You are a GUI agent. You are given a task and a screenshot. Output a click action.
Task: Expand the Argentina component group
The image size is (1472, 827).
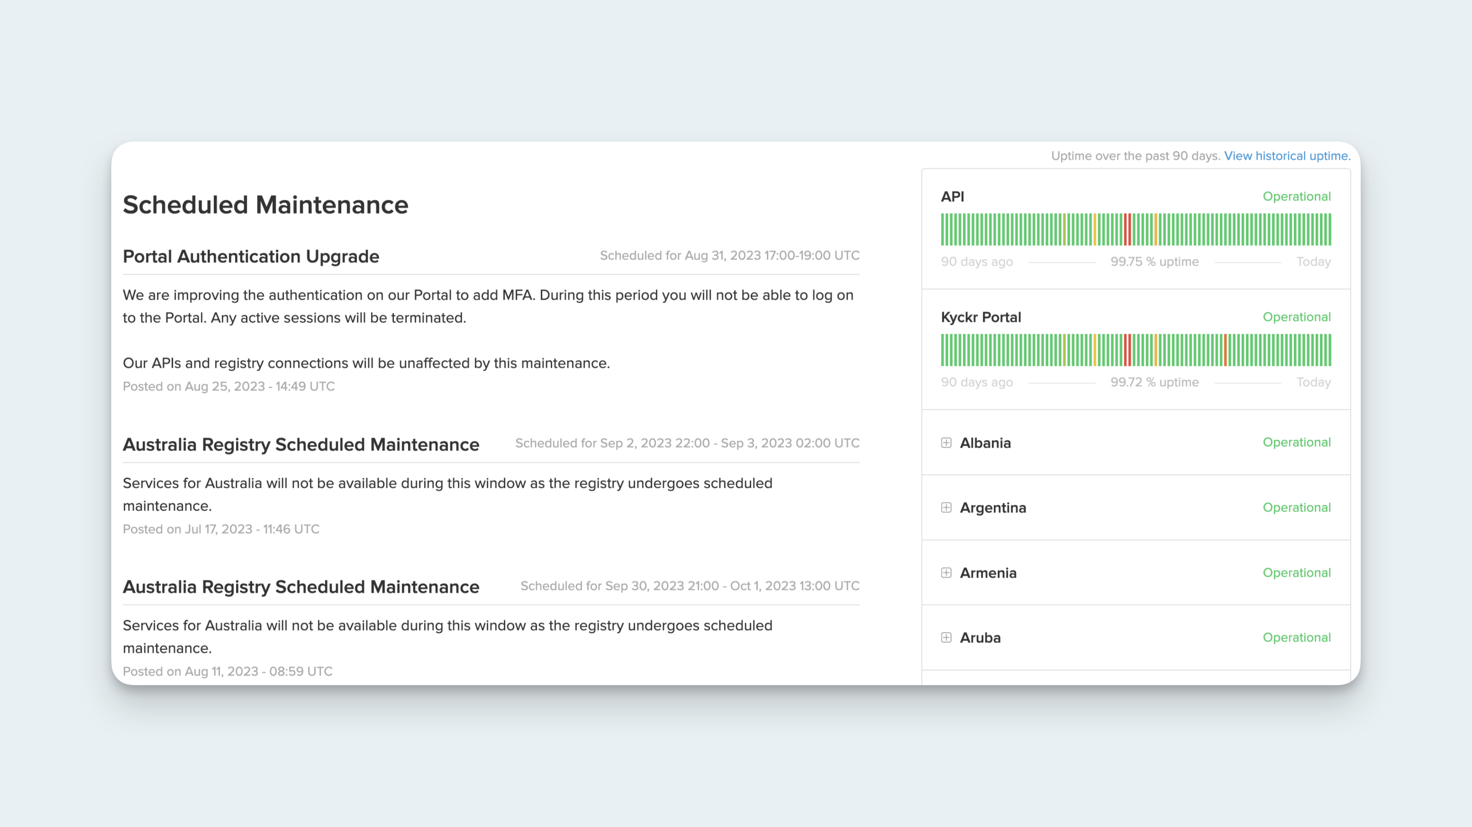click(946, 508)
